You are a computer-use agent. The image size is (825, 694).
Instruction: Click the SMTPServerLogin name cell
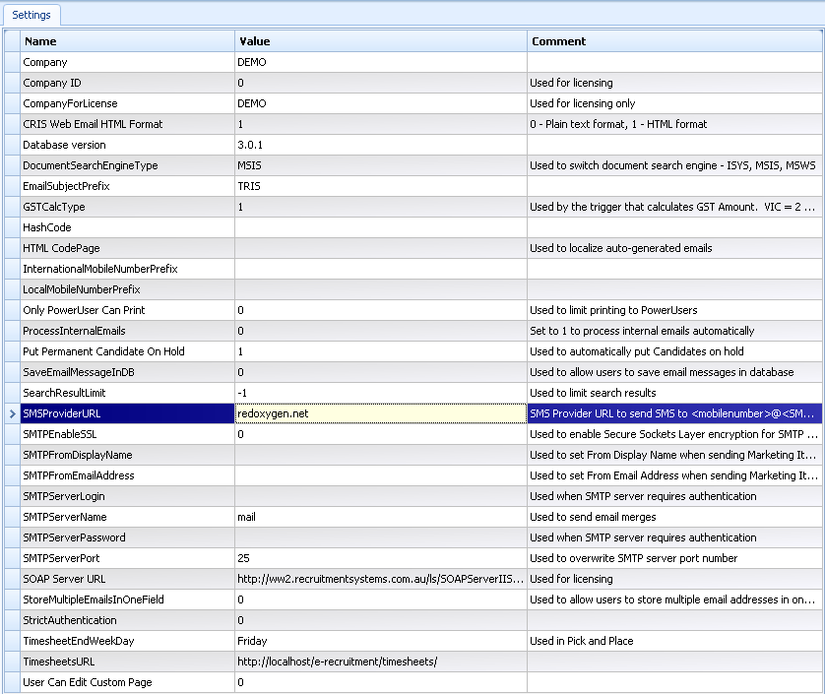coord(127,496)
